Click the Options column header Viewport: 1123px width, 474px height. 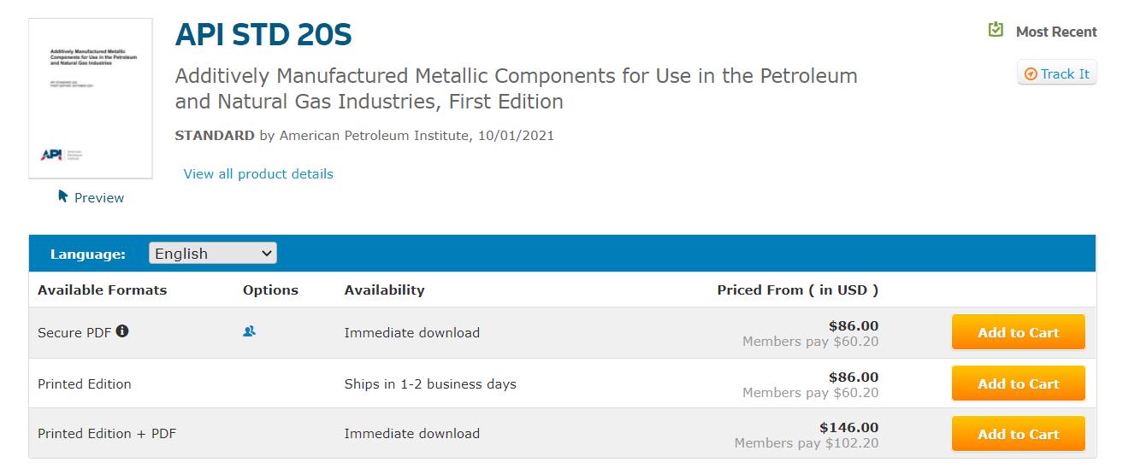click(270, 290)
